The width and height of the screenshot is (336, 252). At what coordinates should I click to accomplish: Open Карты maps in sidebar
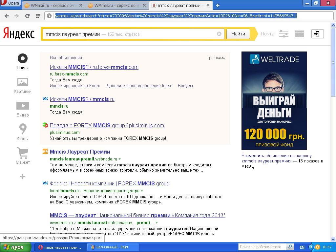click(x=23, y=132)
